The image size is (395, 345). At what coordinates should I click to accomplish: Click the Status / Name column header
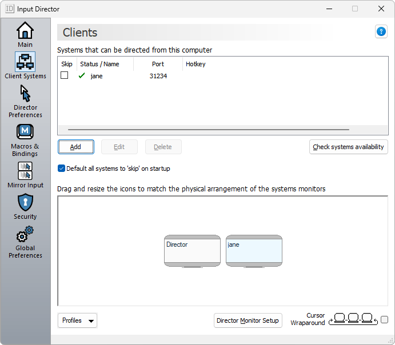(x=99, y=64)
